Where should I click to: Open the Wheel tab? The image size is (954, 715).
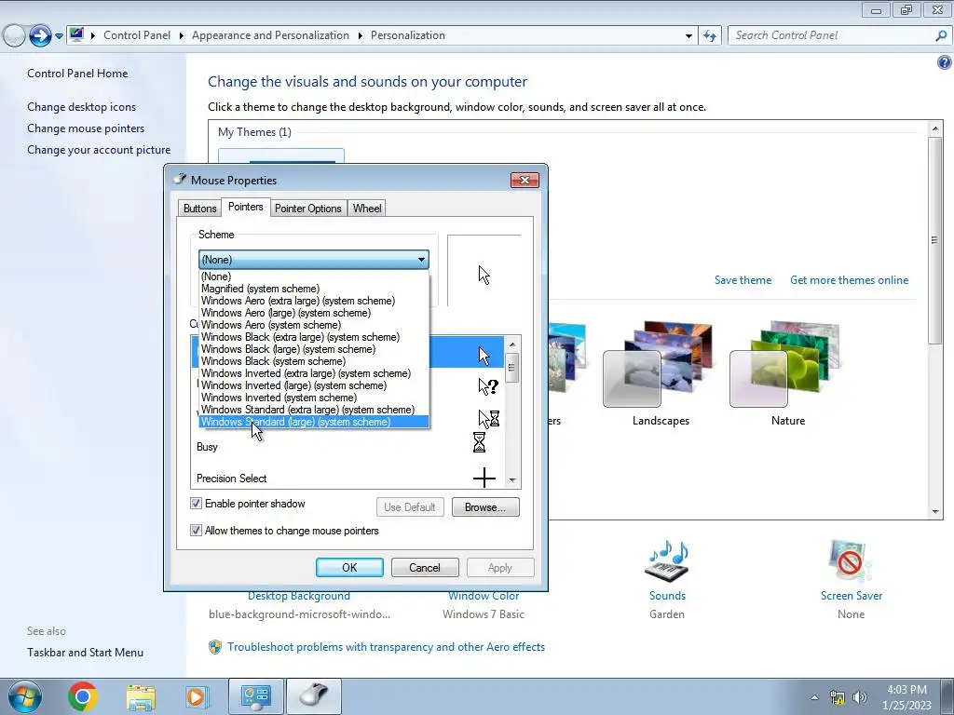point(367,209)
